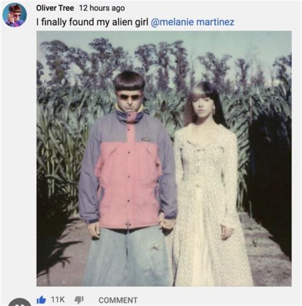
Task: Visit the Oliver Tree channel name link
Action: pos(55,8)
